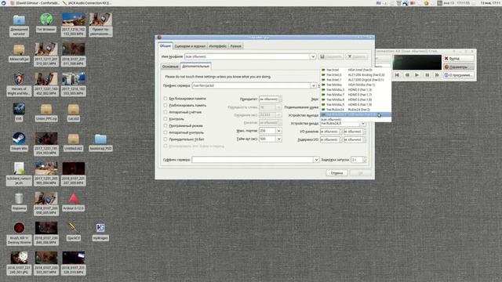Viewport: 502px width, 282px height.
Task: Rewind to start in JACK transport controls
Action: pyautogui.click(x=397, y=75)
